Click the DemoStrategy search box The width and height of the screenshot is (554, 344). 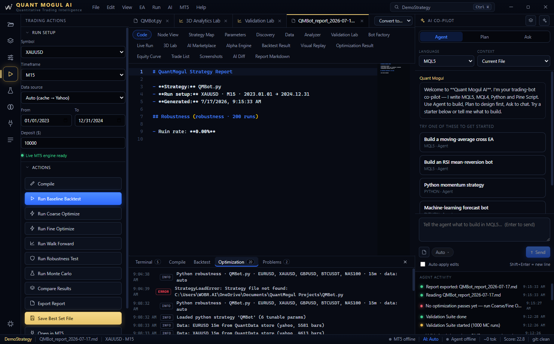[x=442, y=7]
